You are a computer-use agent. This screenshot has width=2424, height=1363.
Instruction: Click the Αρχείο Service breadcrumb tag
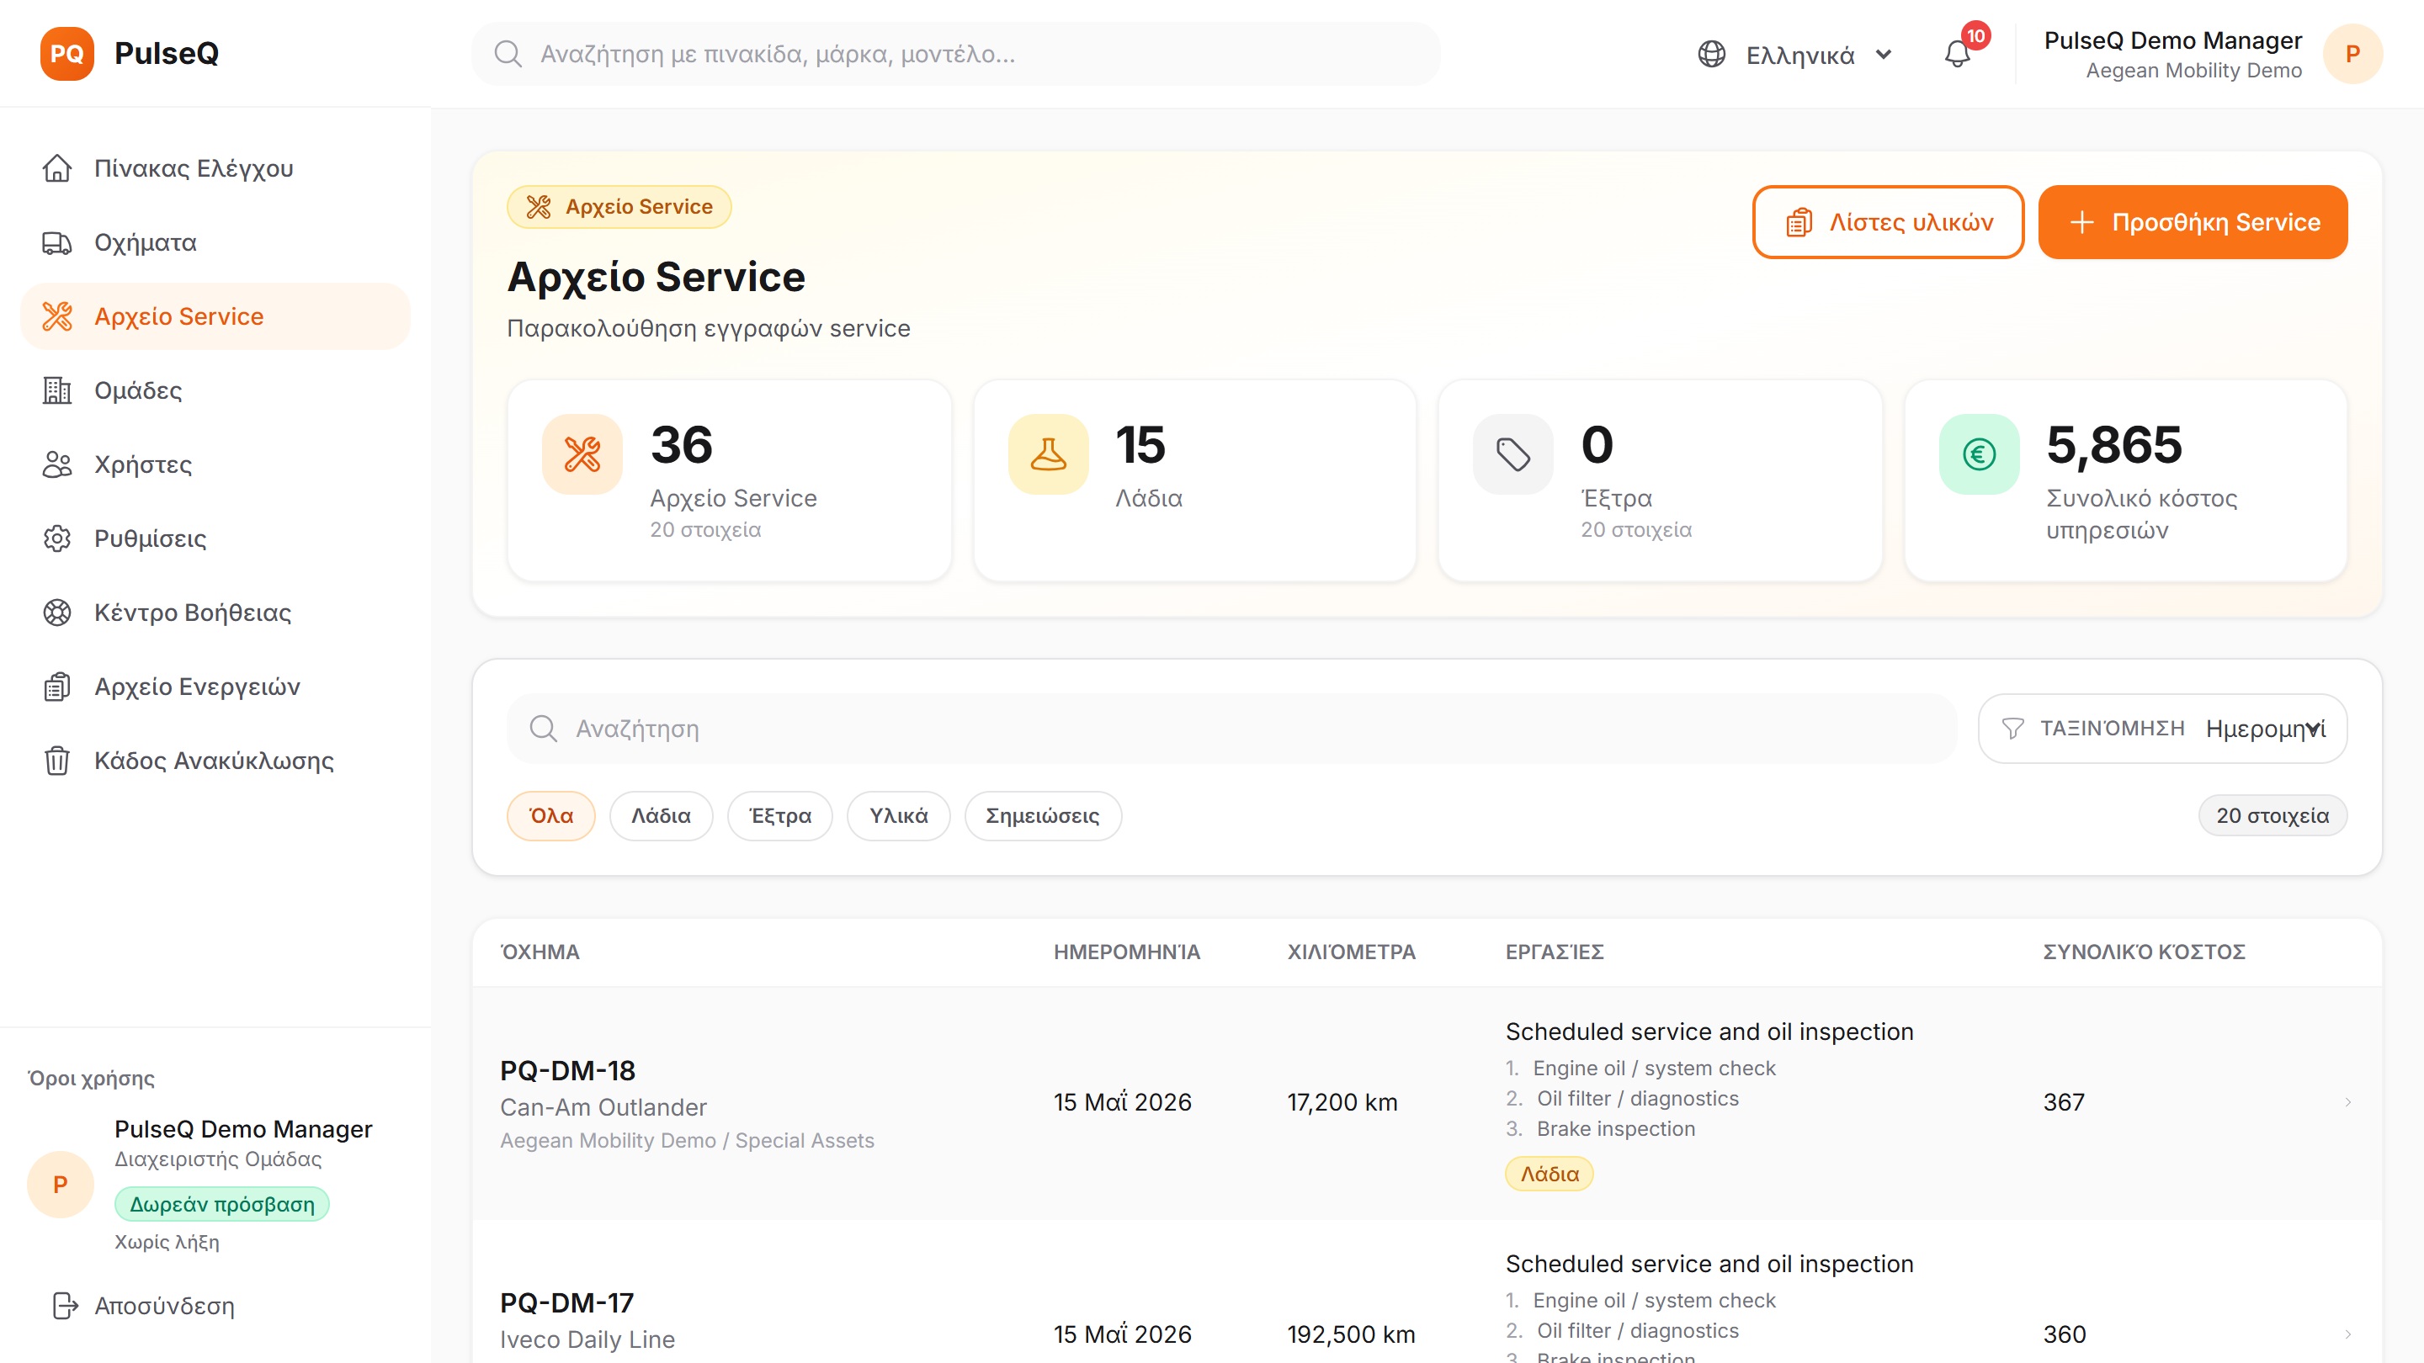tap(619, 207)
